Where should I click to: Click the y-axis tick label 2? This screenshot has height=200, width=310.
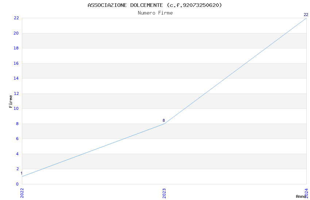pos(18,169)
